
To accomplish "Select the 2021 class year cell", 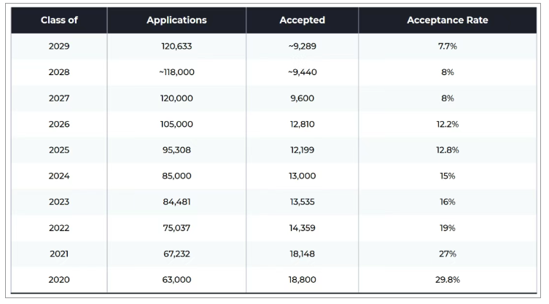I will 59,254.
